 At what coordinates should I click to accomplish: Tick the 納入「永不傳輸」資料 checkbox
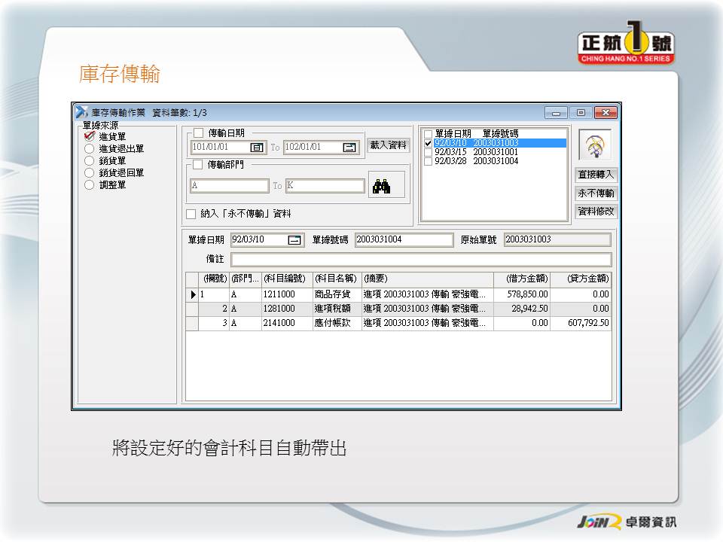(191, 214)
